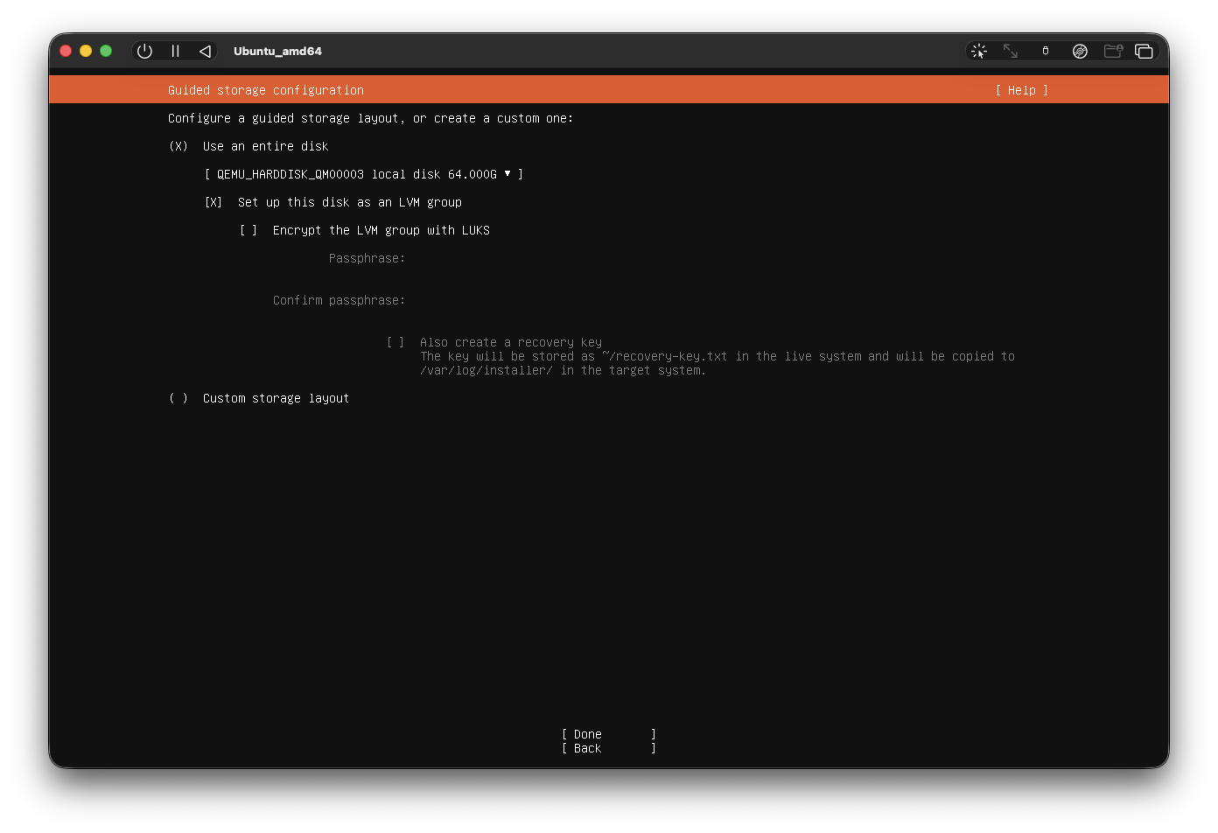This screenshot has width=1218, height=833.
Task: Enable Encrypt the LVM group with LUKS
Action: pos(248,230)
